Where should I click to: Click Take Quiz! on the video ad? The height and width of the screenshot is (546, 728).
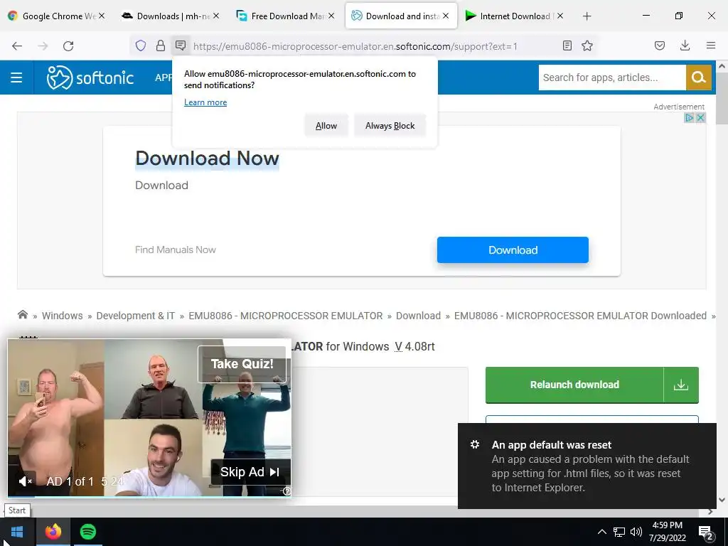242,364
